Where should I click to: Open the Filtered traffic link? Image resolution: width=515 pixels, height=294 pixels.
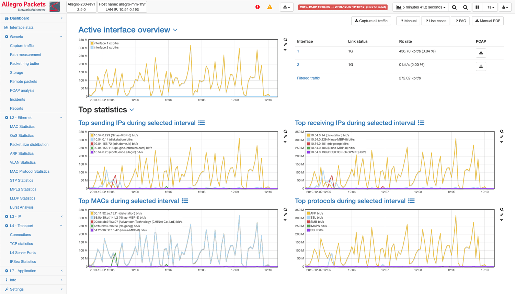click(308, 78)
